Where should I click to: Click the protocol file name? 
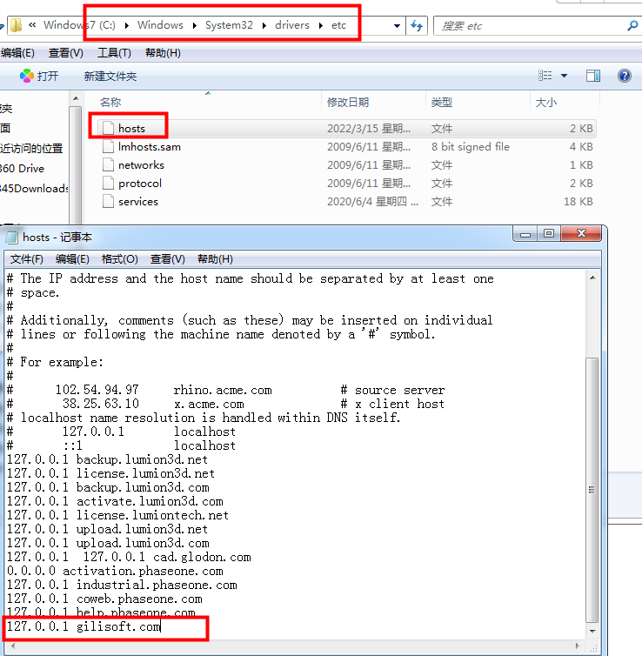pyautogui.click(x=140, y=184)
